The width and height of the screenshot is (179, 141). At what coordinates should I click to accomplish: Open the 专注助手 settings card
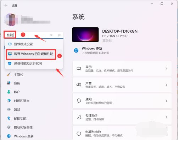tap(122, 117)
